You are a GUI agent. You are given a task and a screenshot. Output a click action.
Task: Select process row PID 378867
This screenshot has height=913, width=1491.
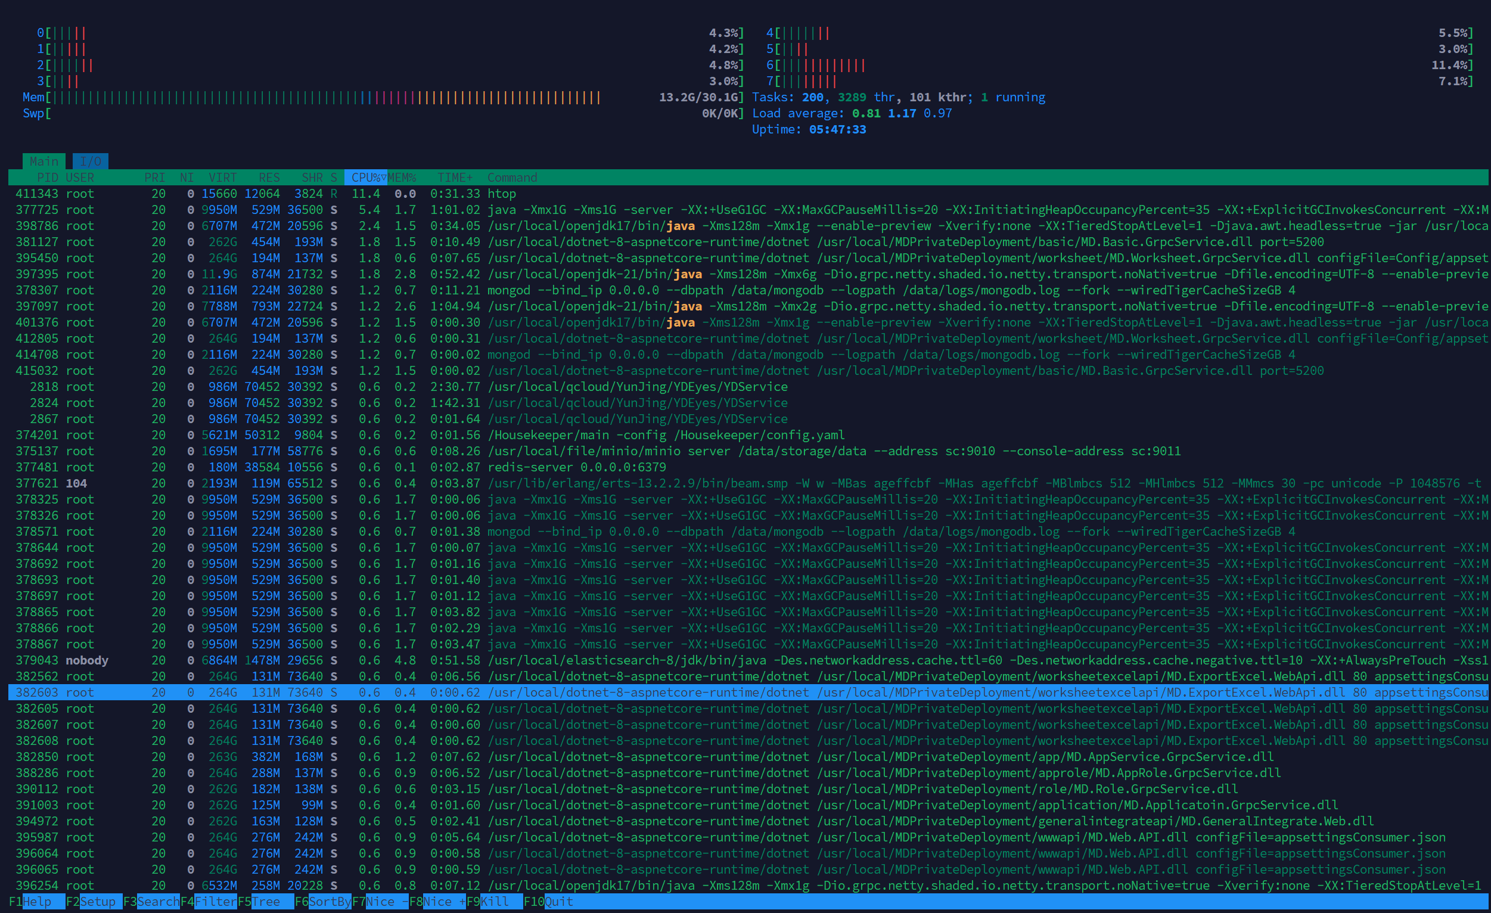pos(748,644)
